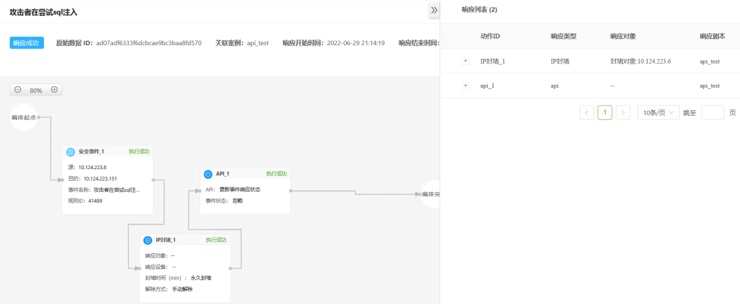This screenshot has width=740, height=304.
Task: Select the 编排起点 start node
Action: tap(24, 117)
